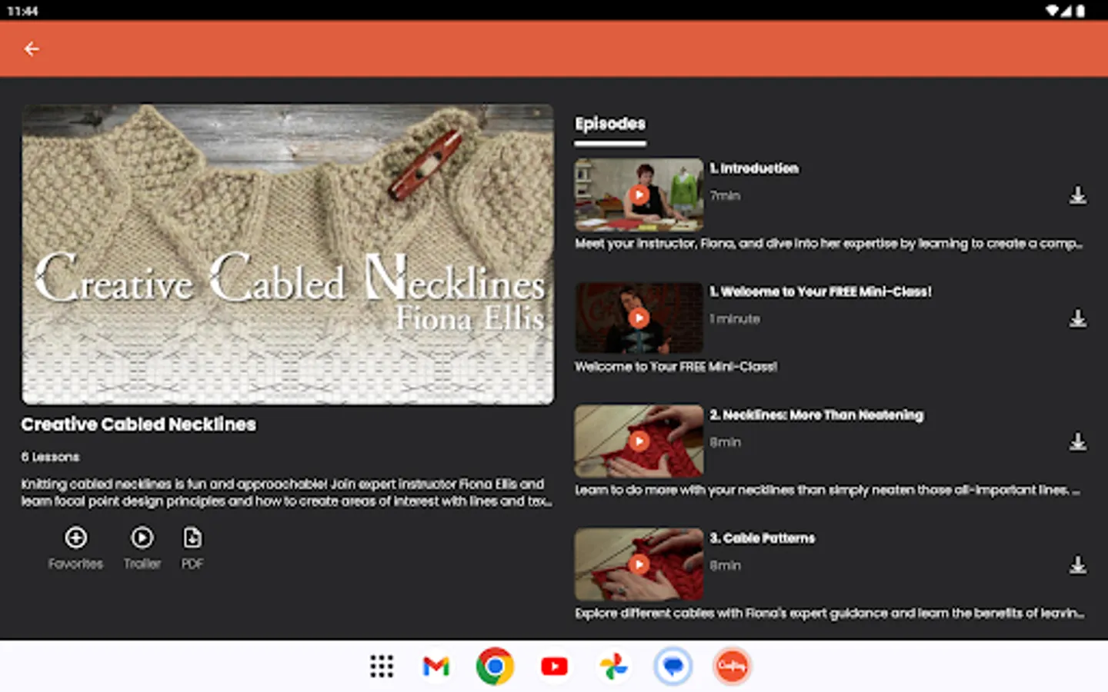Play the Welcome Mini-Class episode
This screenshot has width=1108, height=692.
pyautogui.click(x=639, y=318)
